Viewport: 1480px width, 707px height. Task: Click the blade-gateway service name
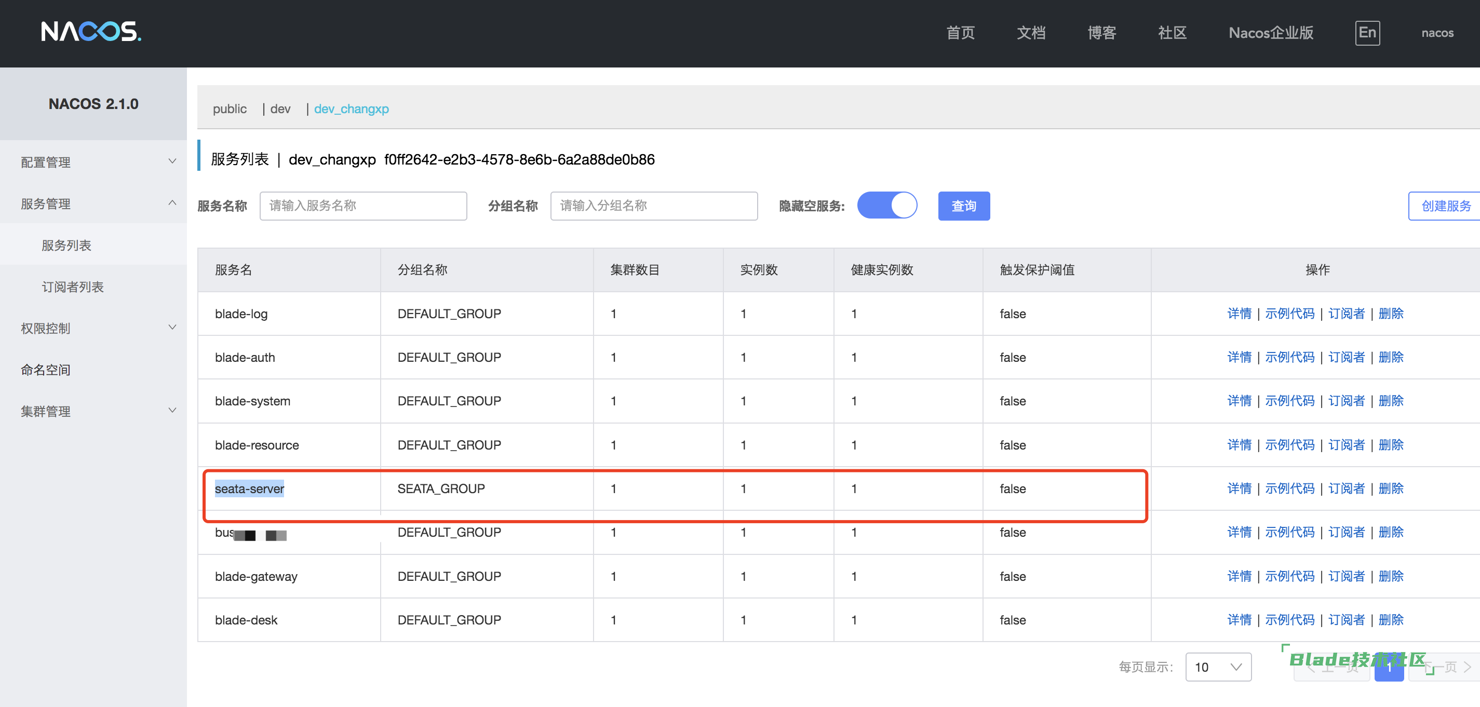coord(255,576)
